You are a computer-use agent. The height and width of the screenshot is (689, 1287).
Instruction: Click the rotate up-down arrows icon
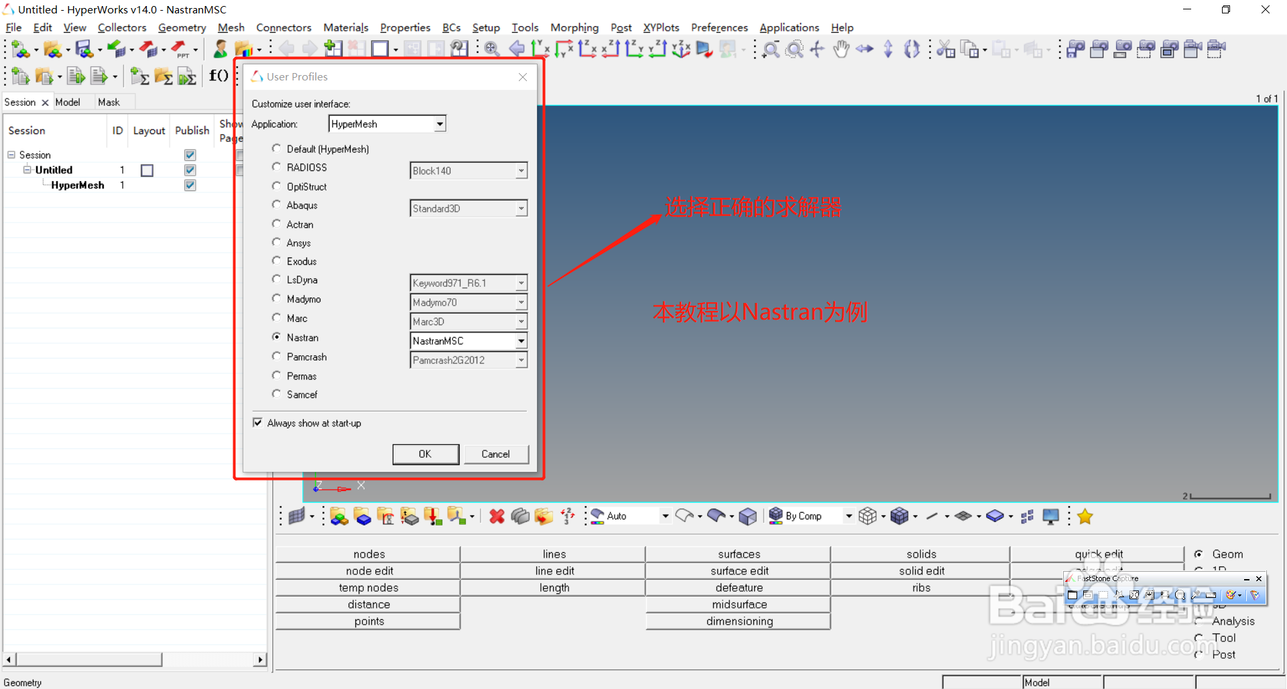pos(888,49)
